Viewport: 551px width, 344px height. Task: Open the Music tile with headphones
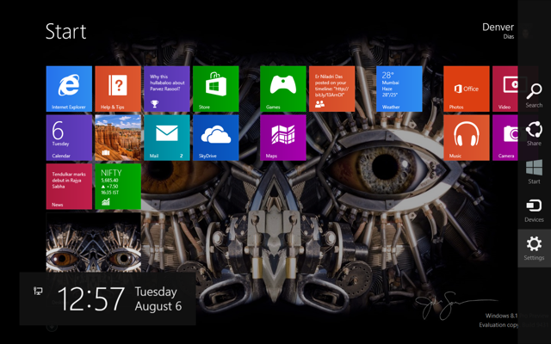pos(466,138)
